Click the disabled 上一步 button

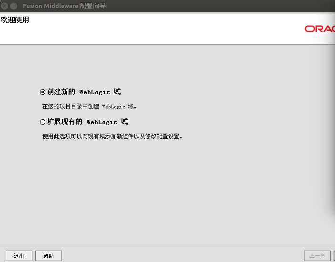(x=317, y=256)
